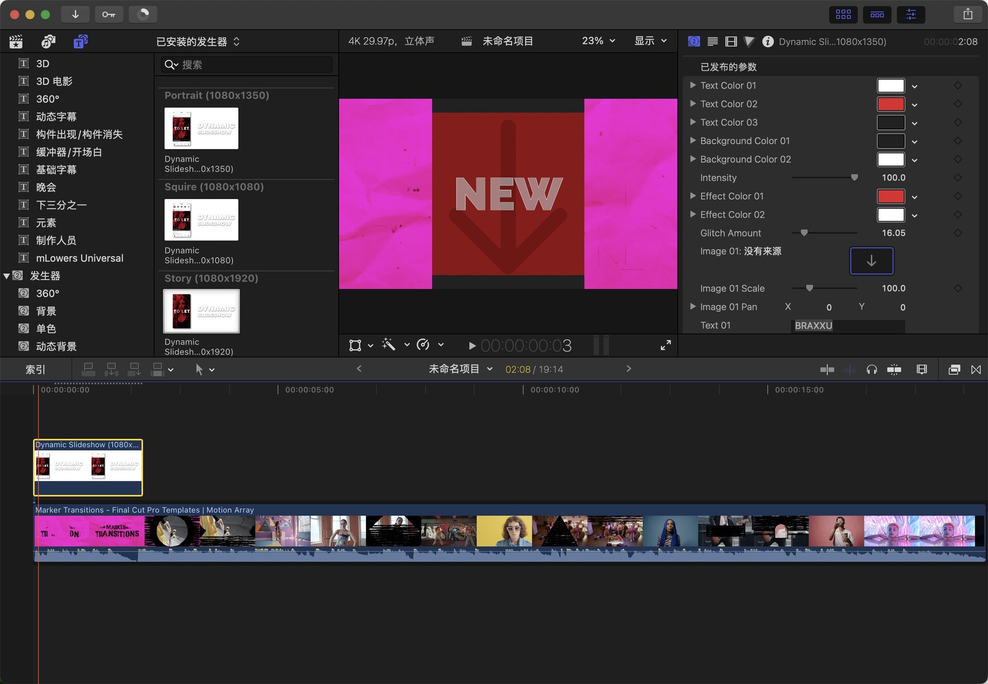
Task: Open clip appearance filmstrip options
Action: coord(922,370)
